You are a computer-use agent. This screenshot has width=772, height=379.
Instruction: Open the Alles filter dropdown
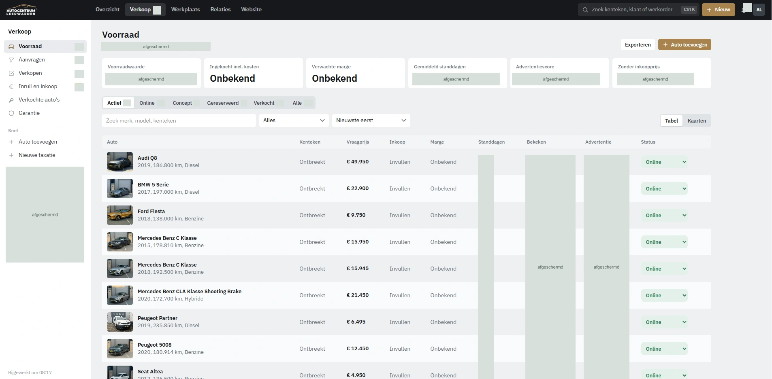(294, 121)
